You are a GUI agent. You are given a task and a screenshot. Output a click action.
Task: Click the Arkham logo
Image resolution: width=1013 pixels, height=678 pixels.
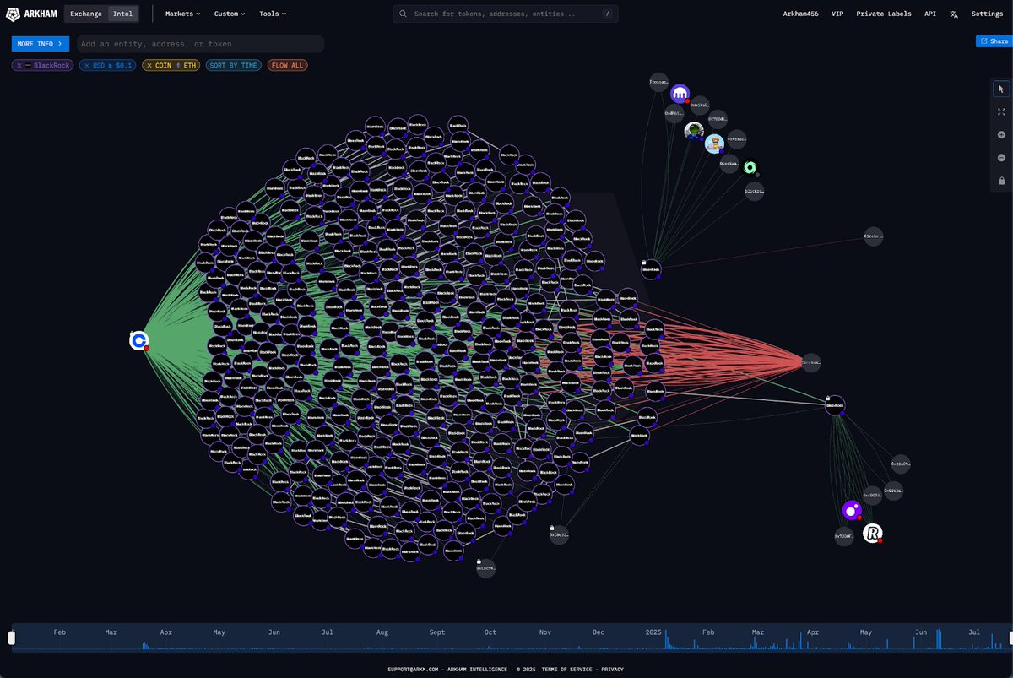tap(33, 14)
